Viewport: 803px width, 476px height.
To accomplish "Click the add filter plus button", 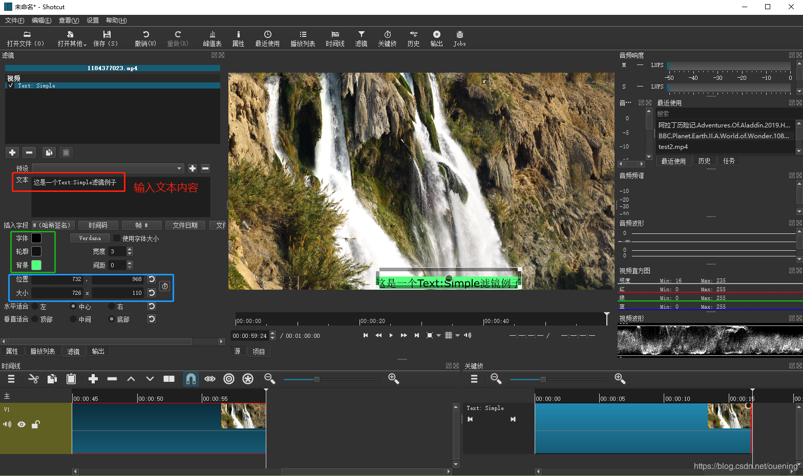I will click(12, 153).
